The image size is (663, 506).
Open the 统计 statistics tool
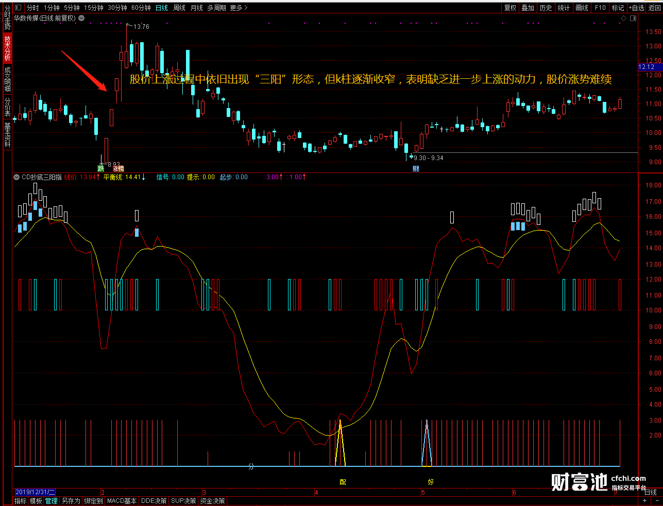(564, 8)
